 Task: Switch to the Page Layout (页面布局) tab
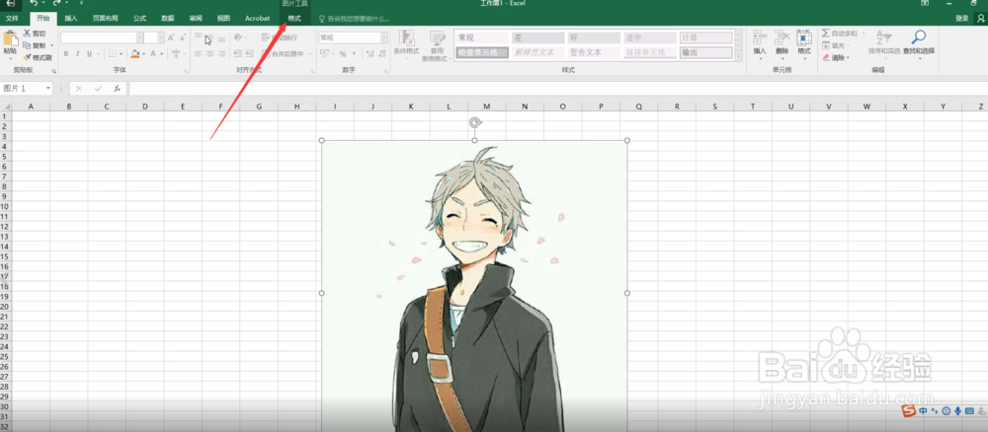point(106,19)
